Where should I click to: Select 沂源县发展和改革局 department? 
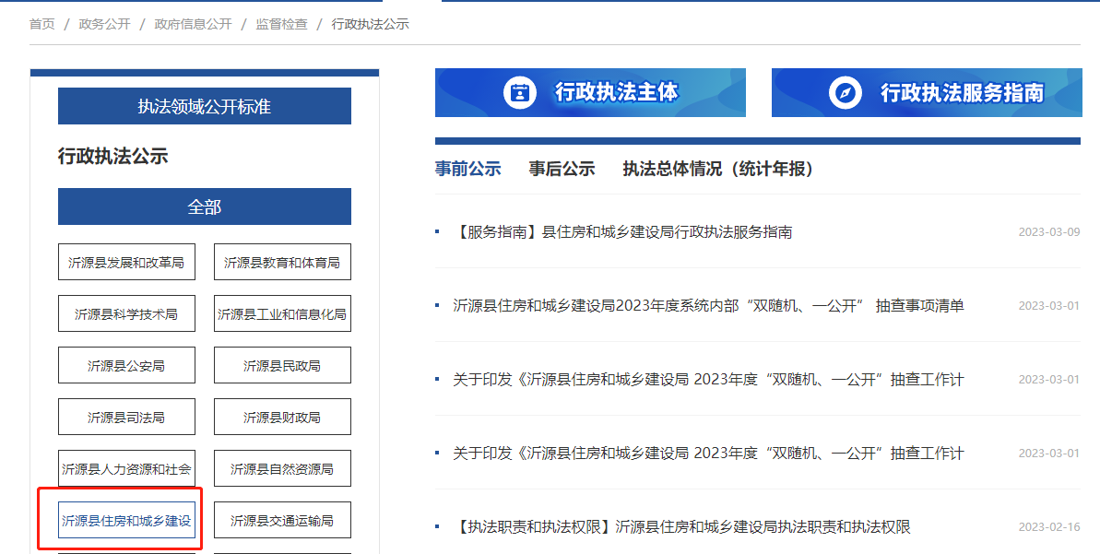pos(126,263)
